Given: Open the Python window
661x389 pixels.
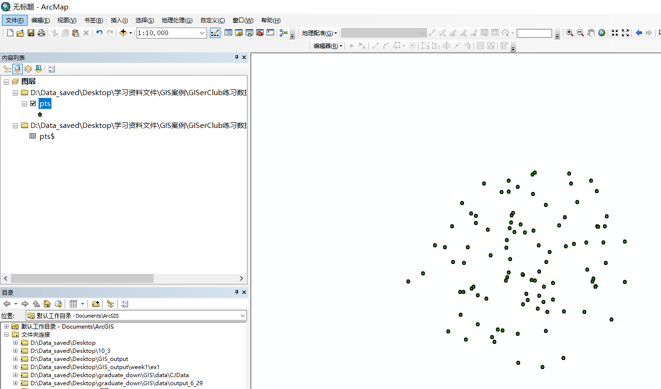Looking at the screenshot, I should 270,33.
